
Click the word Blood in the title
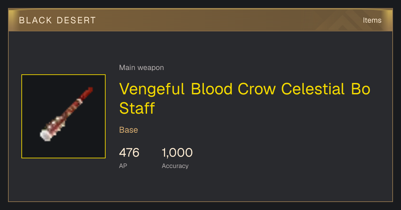211,89
